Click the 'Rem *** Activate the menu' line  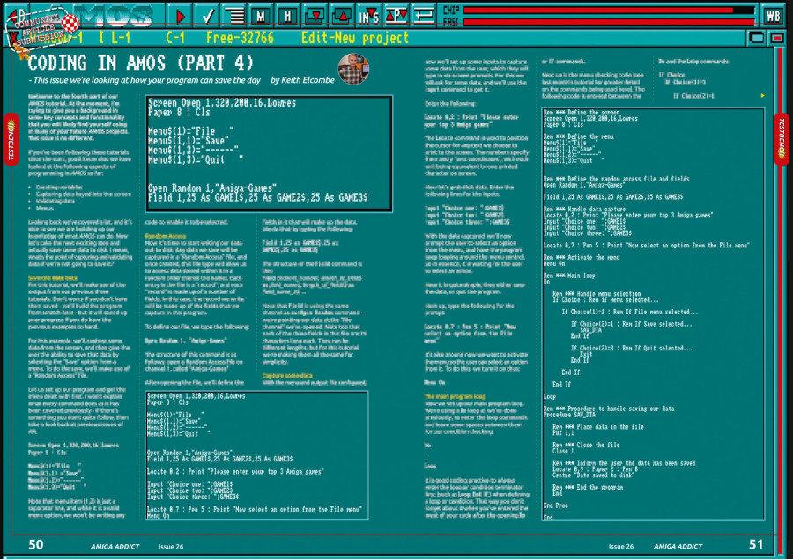tap(582, 258)
